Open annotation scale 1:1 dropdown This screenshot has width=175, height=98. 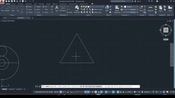pyautogui.click(x=129, y=92)
